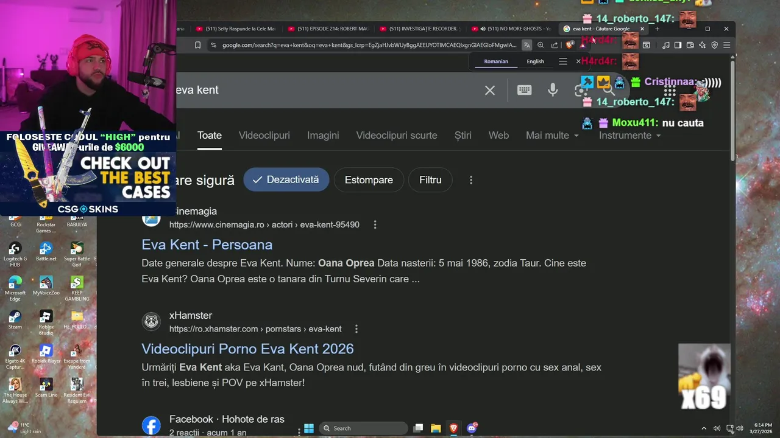Open Brave Rewards triangle icon
Image resolution: width=780 pixels, height=438 pixels.
point(583,45)
